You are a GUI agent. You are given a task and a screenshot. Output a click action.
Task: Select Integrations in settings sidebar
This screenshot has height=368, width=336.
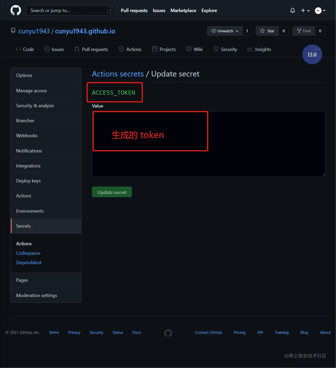46,166
